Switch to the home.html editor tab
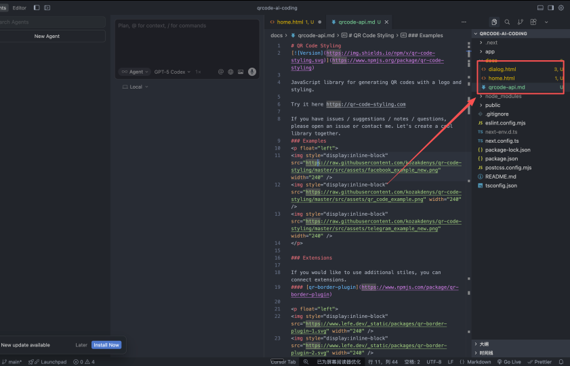The width and height of the screenshot is (570, 366). click(293, 22)
